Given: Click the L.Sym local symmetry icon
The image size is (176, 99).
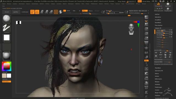Looking at the screenshot, I should [146, 53].
